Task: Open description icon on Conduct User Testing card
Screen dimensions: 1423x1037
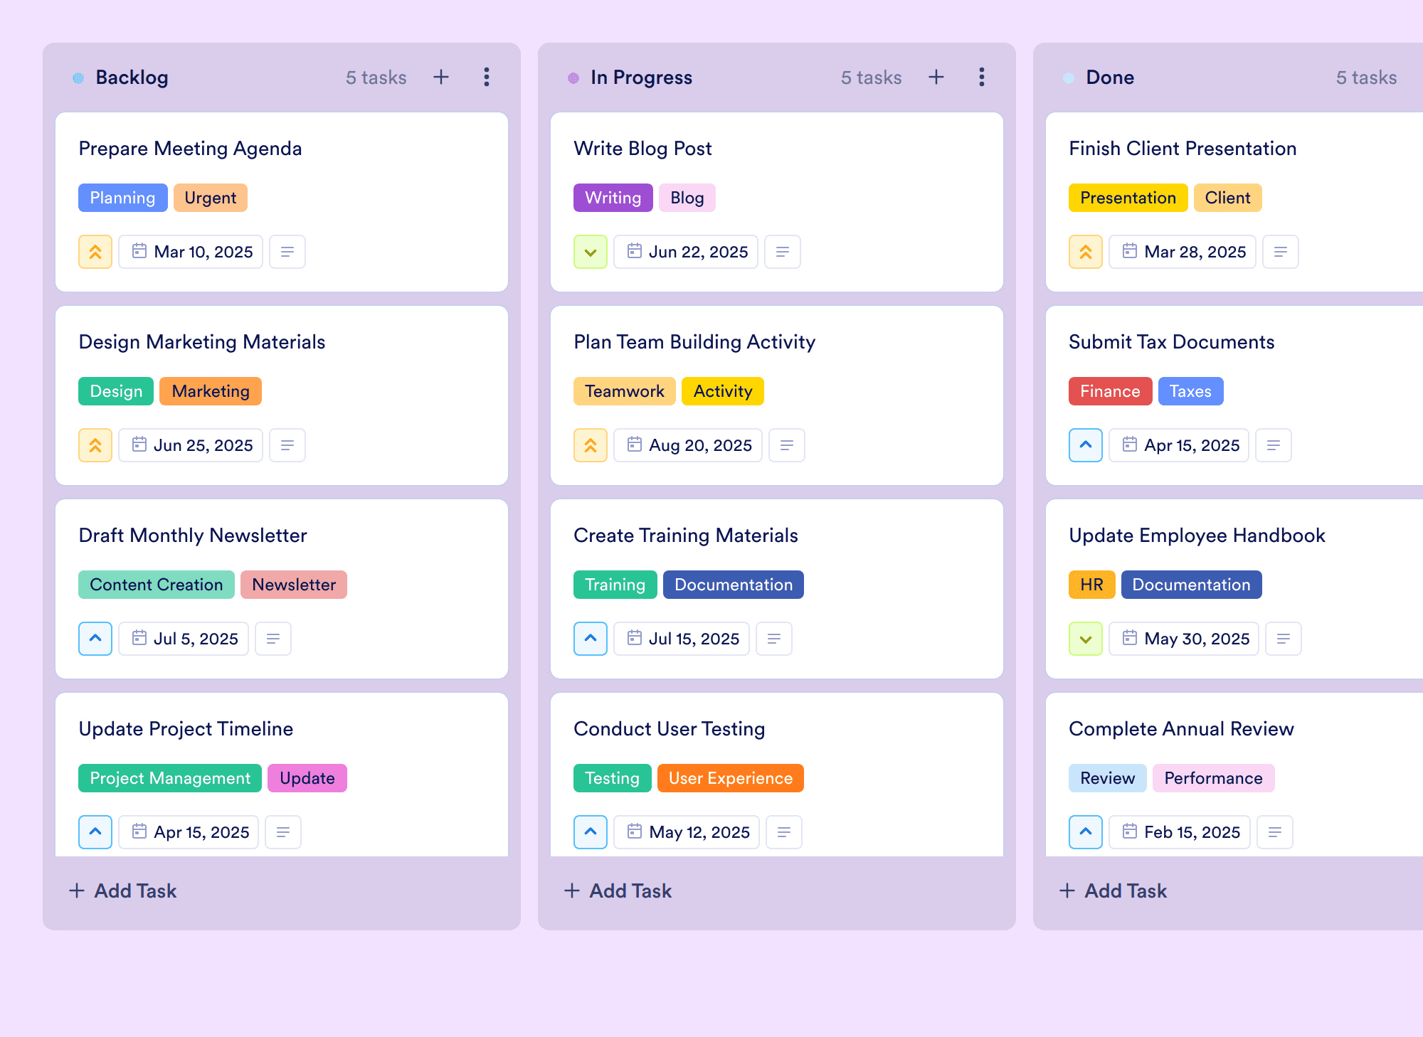Action: (x=784, y=832)
